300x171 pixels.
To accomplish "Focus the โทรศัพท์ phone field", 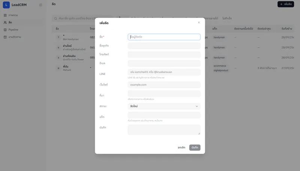I will [x=164, y=54].
